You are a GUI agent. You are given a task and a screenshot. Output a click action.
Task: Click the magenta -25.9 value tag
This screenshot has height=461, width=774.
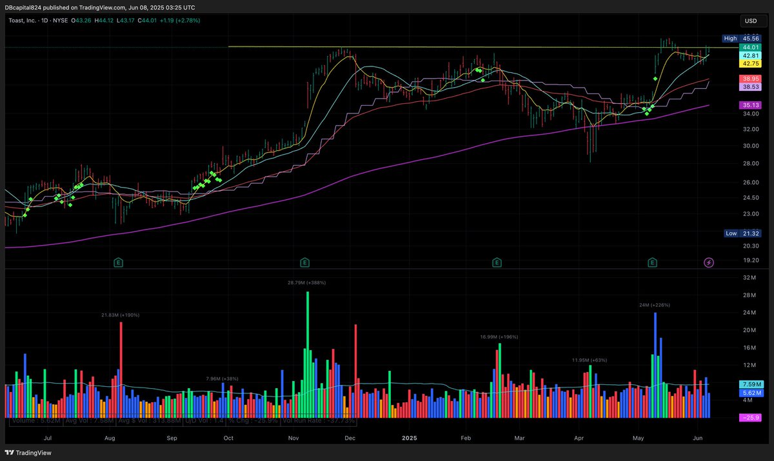[x=751, y=418]
